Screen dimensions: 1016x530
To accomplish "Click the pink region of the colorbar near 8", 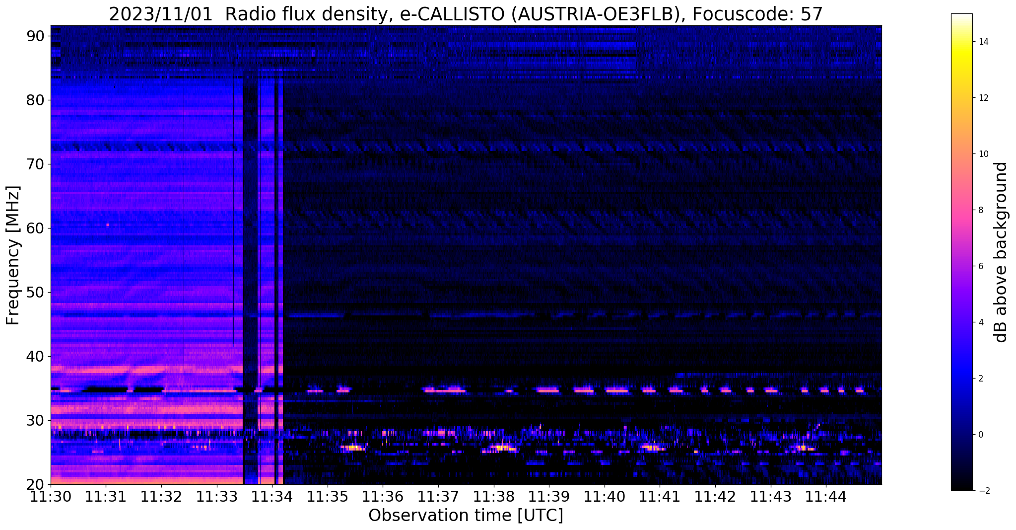I will (x=961, y=210).
